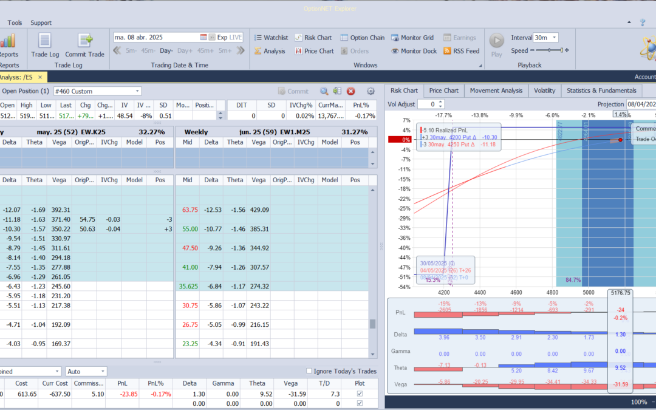Open the Watchlist window
The width and height of the screenshot is (656, 410).
(x=271, y=38)
